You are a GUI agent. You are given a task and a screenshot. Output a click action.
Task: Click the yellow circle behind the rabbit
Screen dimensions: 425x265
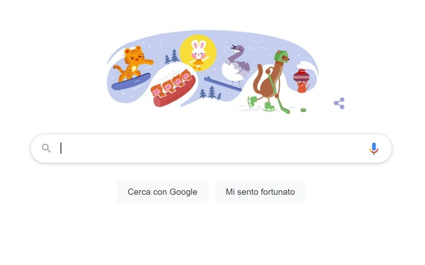point(198,53)
